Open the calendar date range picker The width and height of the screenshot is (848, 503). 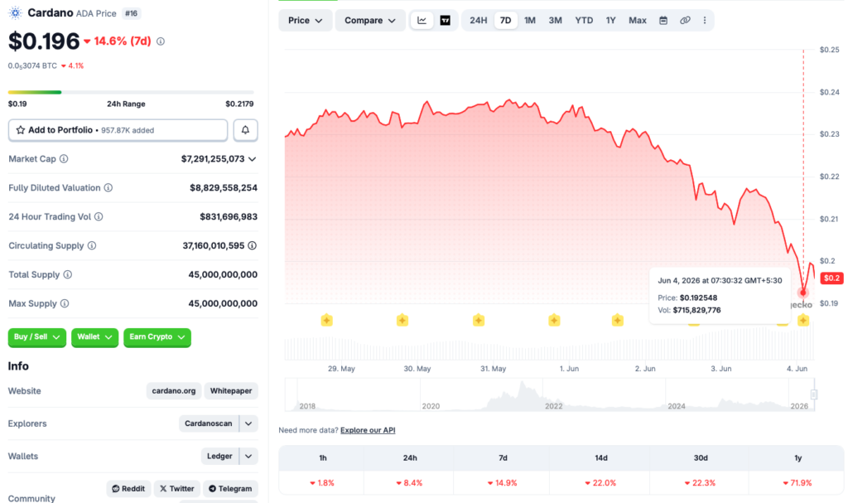click(x=663, y=21)
